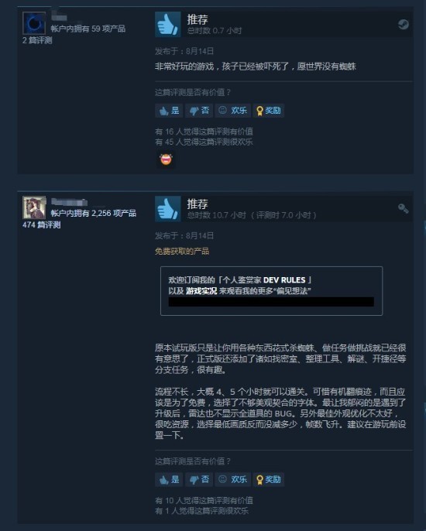This screenshot has height=531, width=426.
Task: Open the 2 篇评测 reviews link
Action: tap(37, 40)
